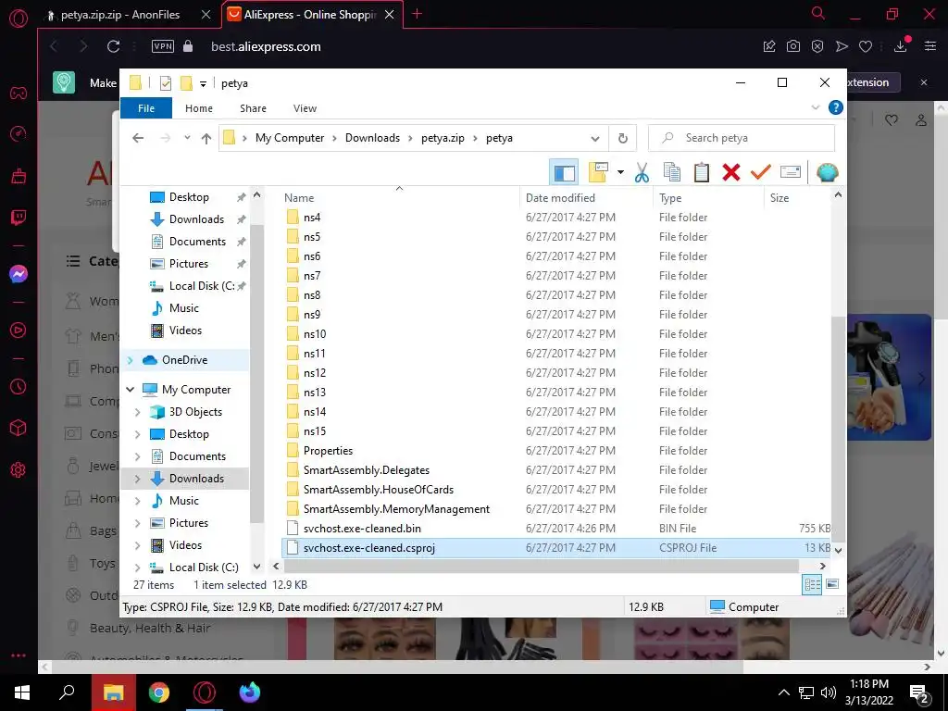Refresh the petya folder view
The image size is (948, 711).
(x=623, y=139)
